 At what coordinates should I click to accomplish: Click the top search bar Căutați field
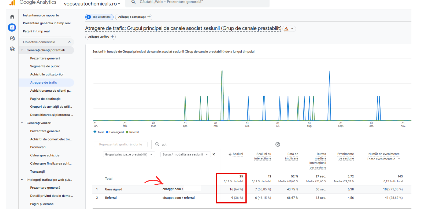197,3
